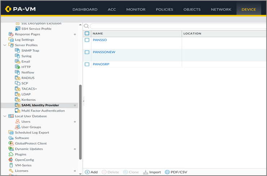This screenshot has height=176, width=267.
Task: Click the Syslog server profile icon
Action: [x=17, y=56]
